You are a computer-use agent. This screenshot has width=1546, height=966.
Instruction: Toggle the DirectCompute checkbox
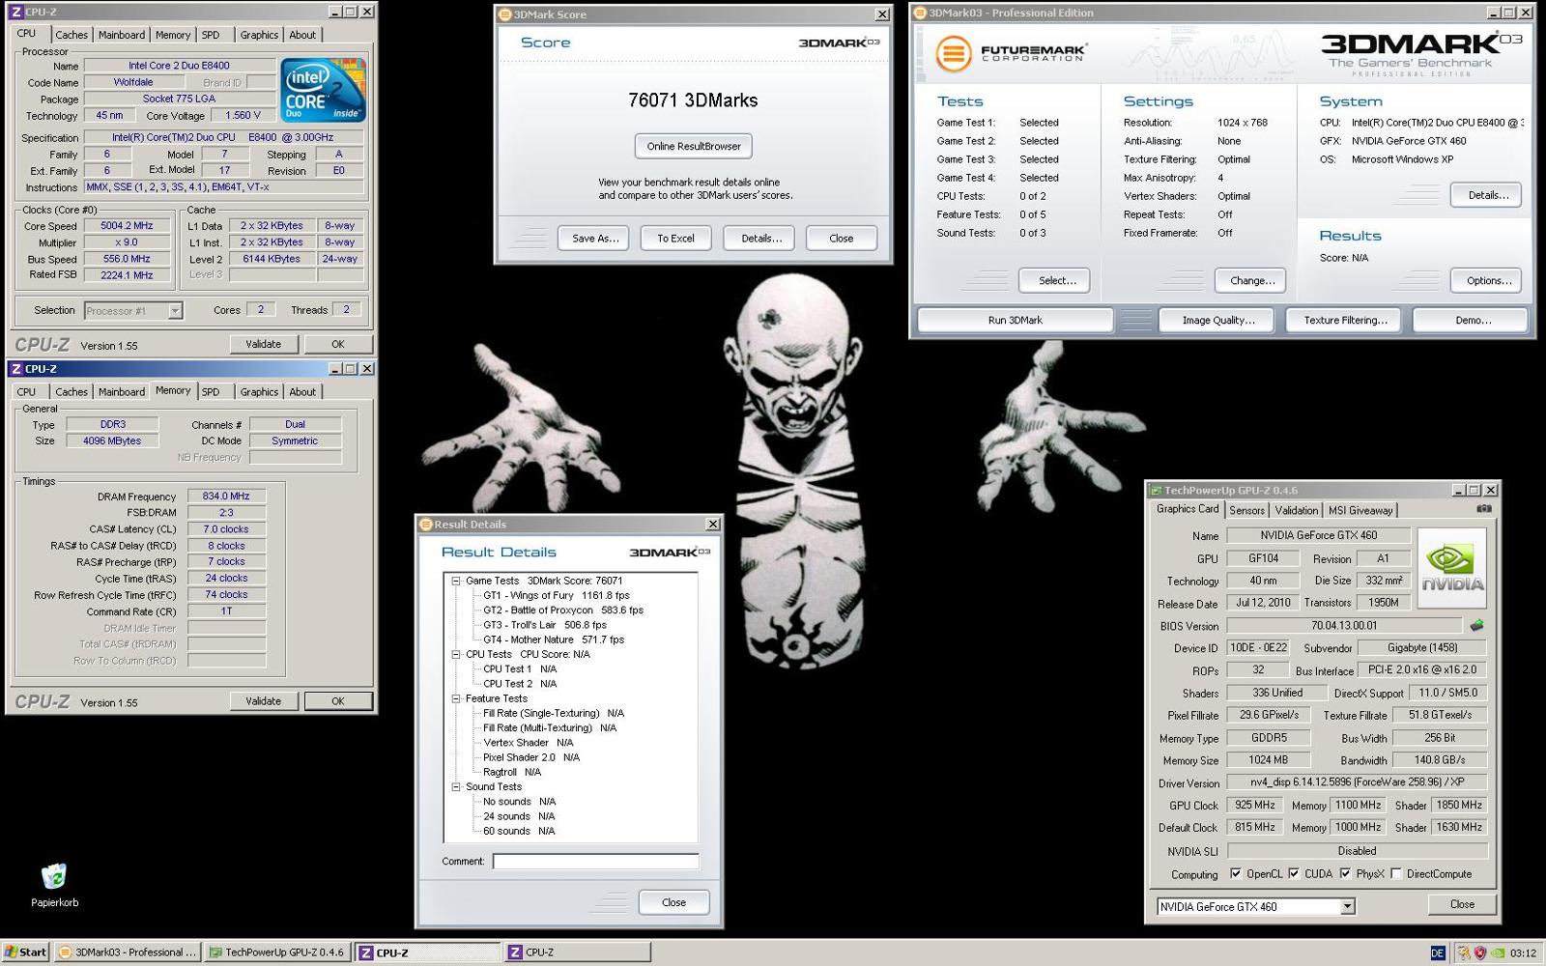point(1395,873)
